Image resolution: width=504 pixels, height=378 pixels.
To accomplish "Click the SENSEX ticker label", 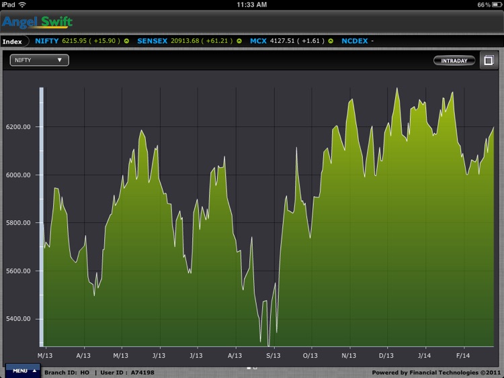I will [x=152, y=42].
